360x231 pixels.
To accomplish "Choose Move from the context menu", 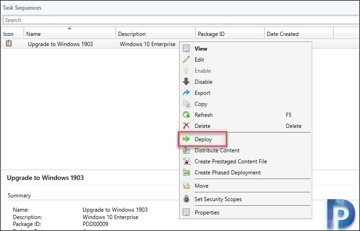I will pos(245,186).
